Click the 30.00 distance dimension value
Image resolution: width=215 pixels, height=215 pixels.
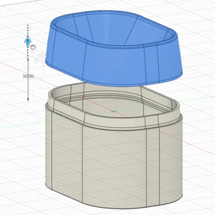[x=28, y=76]
